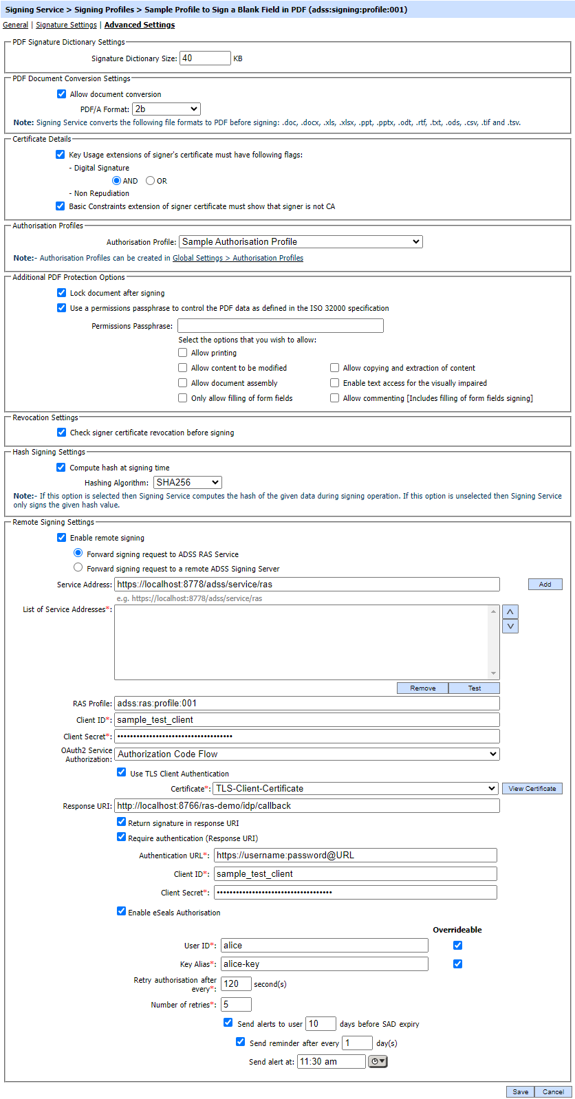Click the Number of retries field

click(x=236, y=1004)
